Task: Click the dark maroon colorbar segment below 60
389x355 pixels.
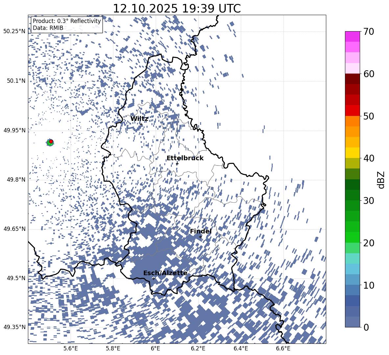Action: click(352, 79)
